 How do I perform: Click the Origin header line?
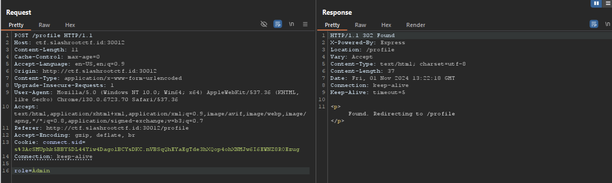(x=85, y=71)
